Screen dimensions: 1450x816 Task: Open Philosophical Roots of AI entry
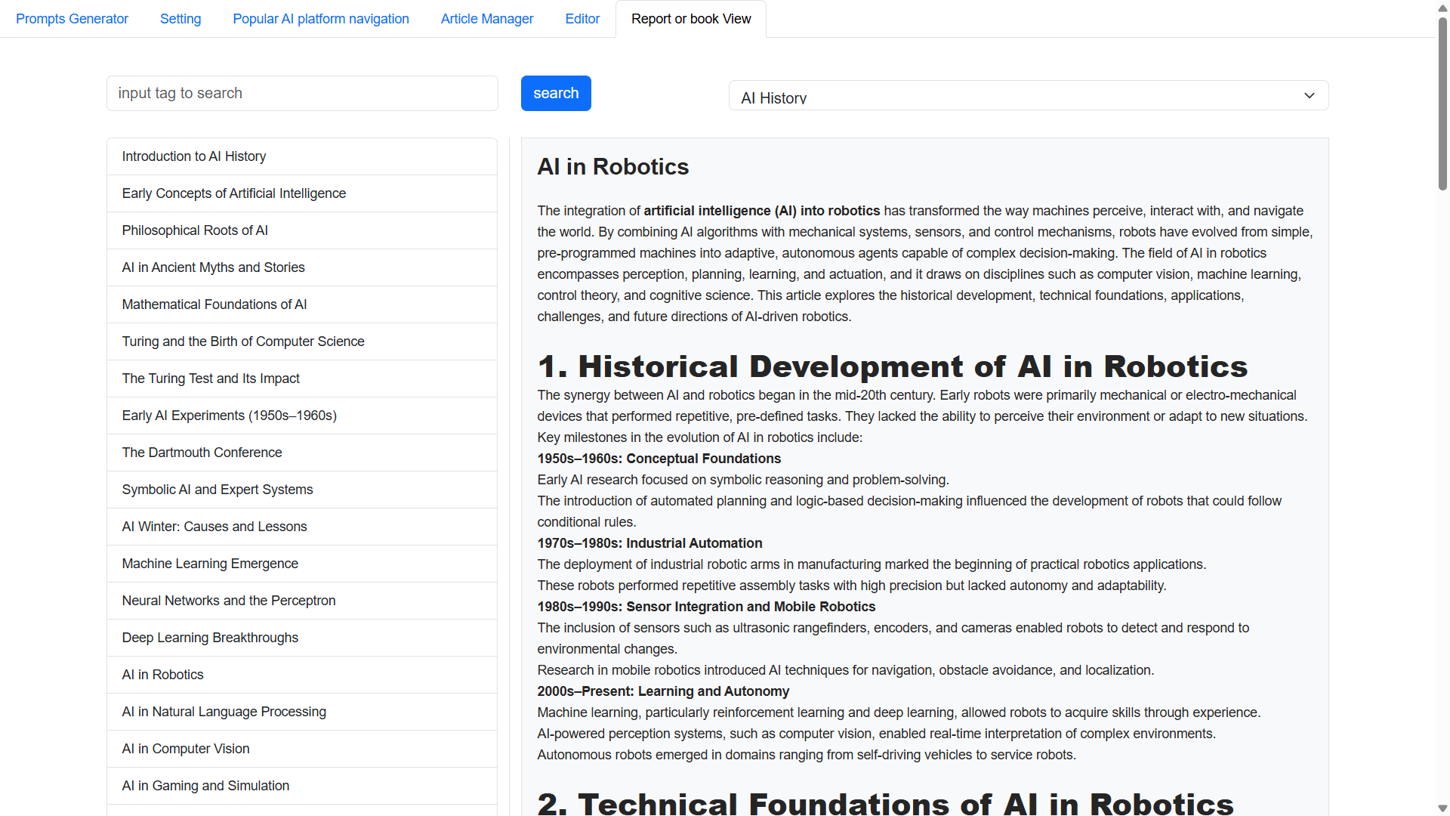coord(195,230)
